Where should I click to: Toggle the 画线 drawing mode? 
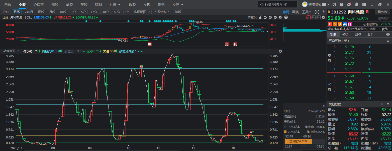(x=296, y=12)
